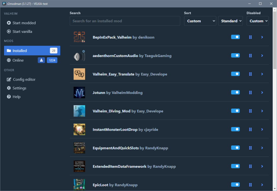277x191 pixels.
Task: Click the drag handle for InstantMonsterLootDrop
Action: pos(250,129)
